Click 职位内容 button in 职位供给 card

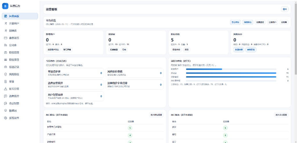[176, 50]
